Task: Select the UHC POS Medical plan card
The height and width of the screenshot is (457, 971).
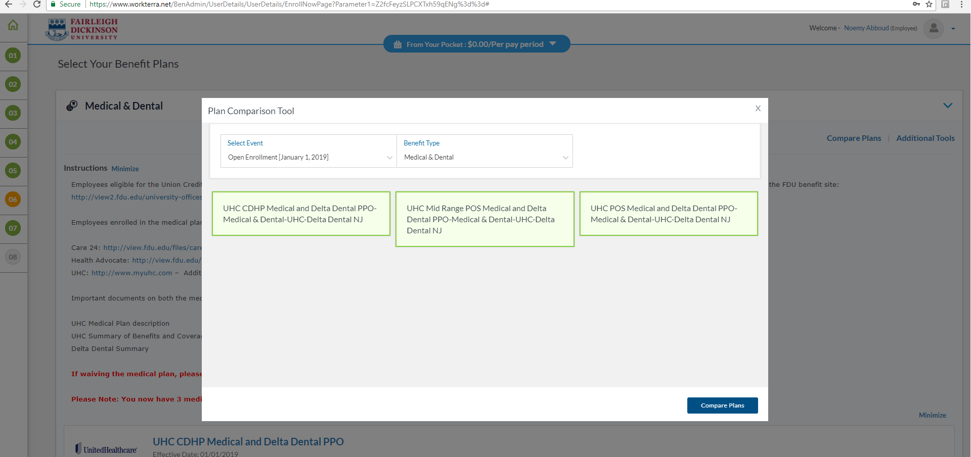Action: (669, 214)
